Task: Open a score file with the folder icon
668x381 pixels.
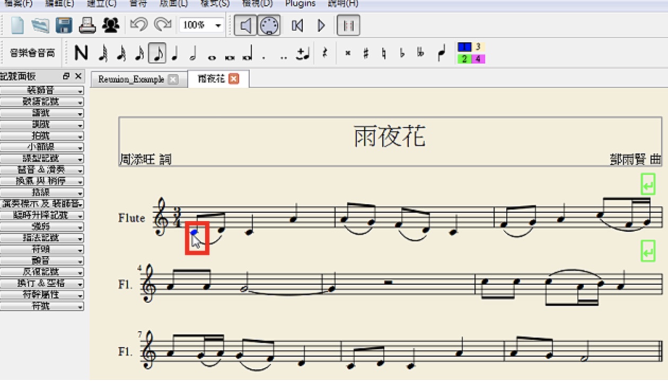Action: (40, 25)
